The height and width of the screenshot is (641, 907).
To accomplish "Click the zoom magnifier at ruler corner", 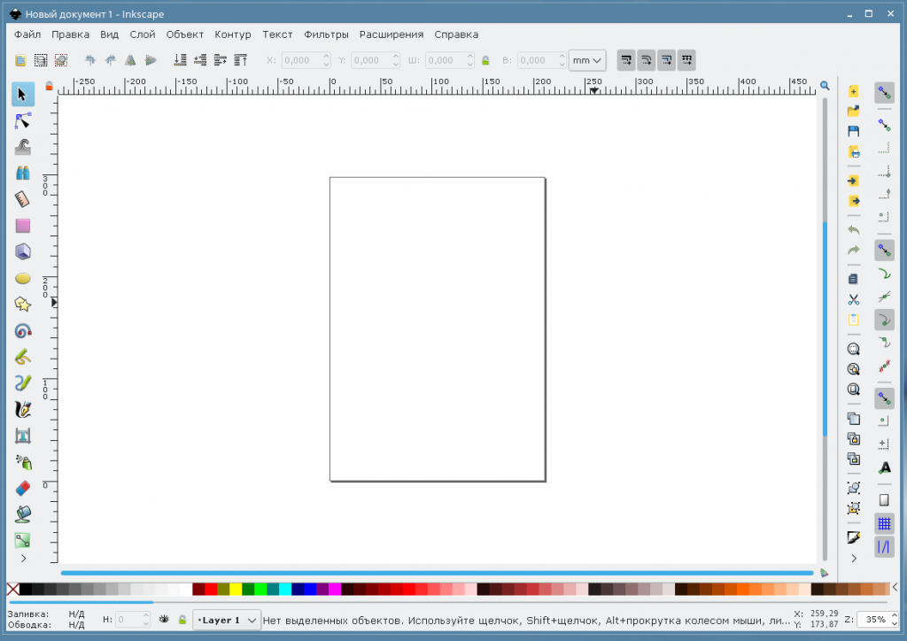I will (x=825, y=86).
